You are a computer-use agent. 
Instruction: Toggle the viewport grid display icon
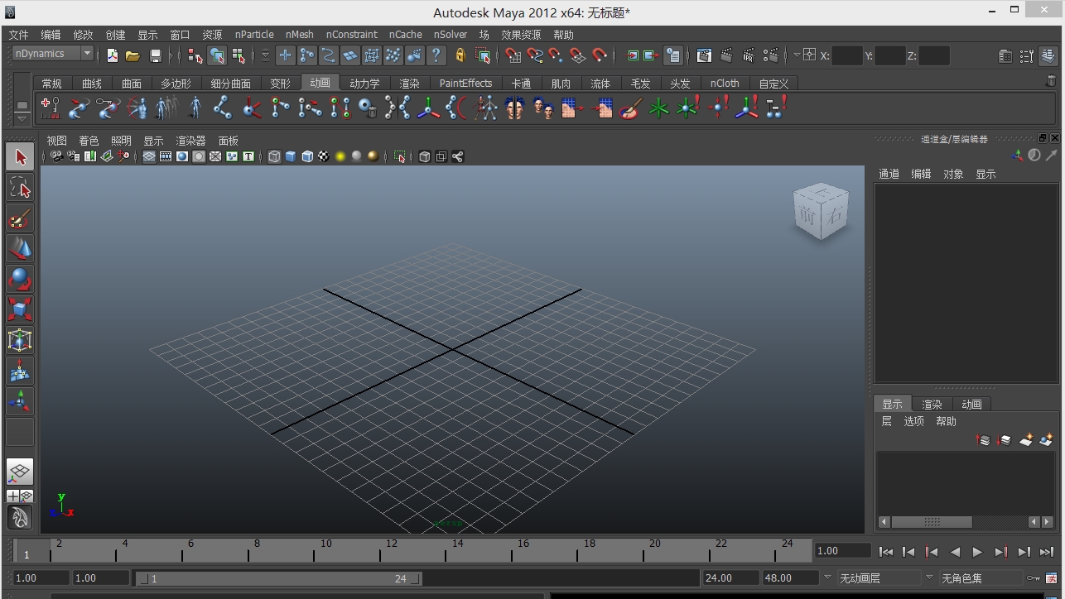click(x=149, y=156)
